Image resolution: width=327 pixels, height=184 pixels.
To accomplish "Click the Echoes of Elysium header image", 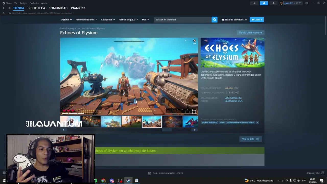I will click(x=232, y=53).
